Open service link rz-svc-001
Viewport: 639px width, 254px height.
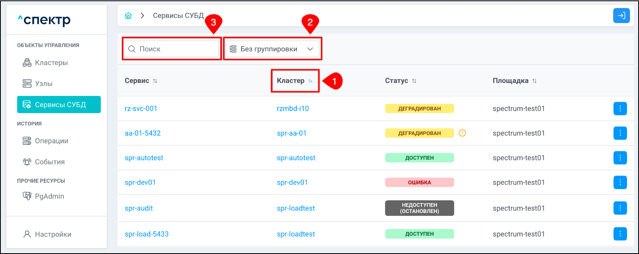[x=141, y=108]
